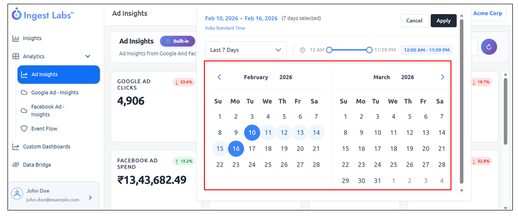This screenshot has width=518, height=217.
Task: Go to previous month with left arrow
Action: pyautogui.click(x=219, y=77)
